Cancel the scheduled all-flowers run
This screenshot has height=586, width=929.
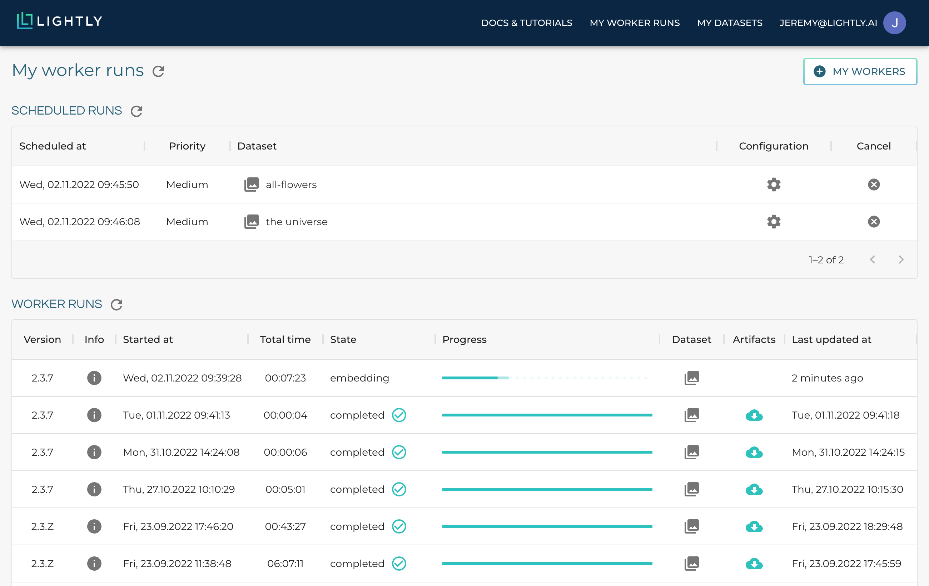tap(874, 185)
